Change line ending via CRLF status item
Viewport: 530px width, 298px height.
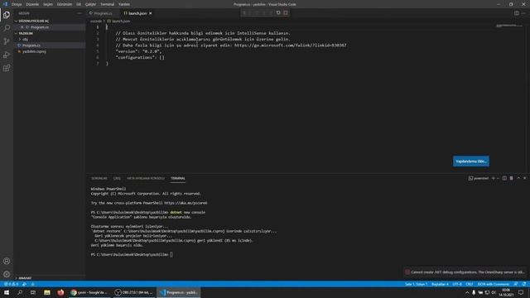pos(470,284)
